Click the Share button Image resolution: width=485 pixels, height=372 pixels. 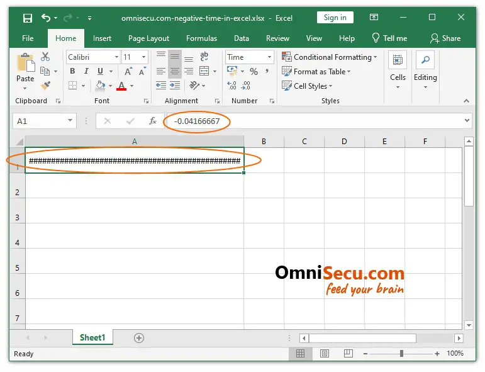pyautogui.click(x=445, y=38)
